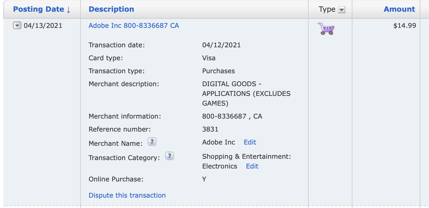
Task: Select the Adobe Inc transaction description link
Action: (134, 26)
